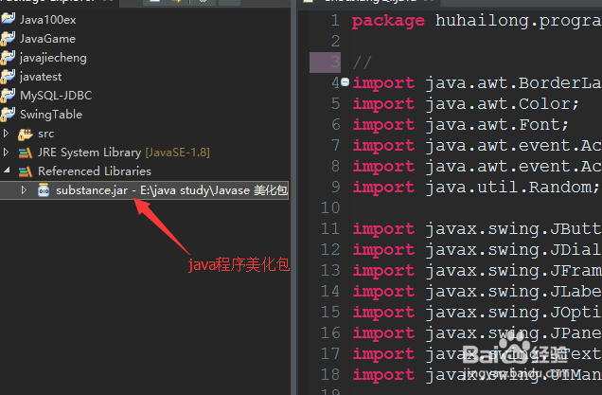602x395 pixels.
Task: Click the javax.swing.JFram text on line 13
Action: point(513,271)
